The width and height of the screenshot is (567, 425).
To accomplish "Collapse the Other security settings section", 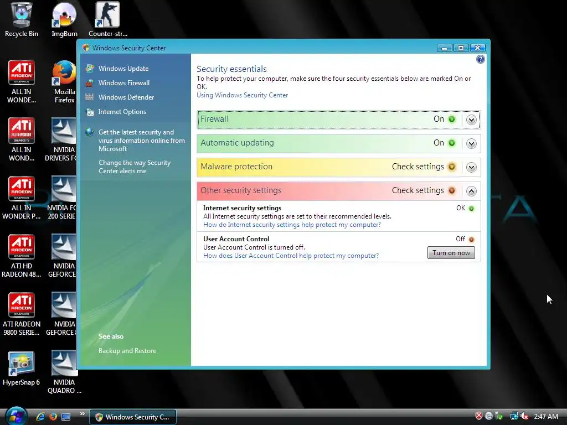I will coord(471,191).
